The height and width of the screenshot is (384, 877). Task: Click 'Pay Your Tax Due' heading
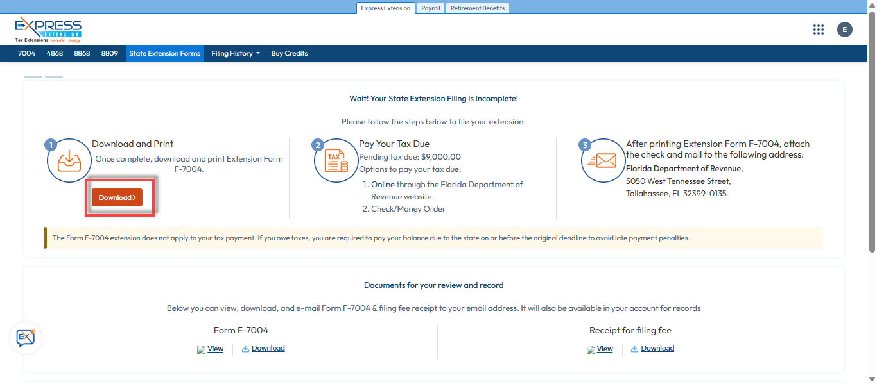(394, 144)
